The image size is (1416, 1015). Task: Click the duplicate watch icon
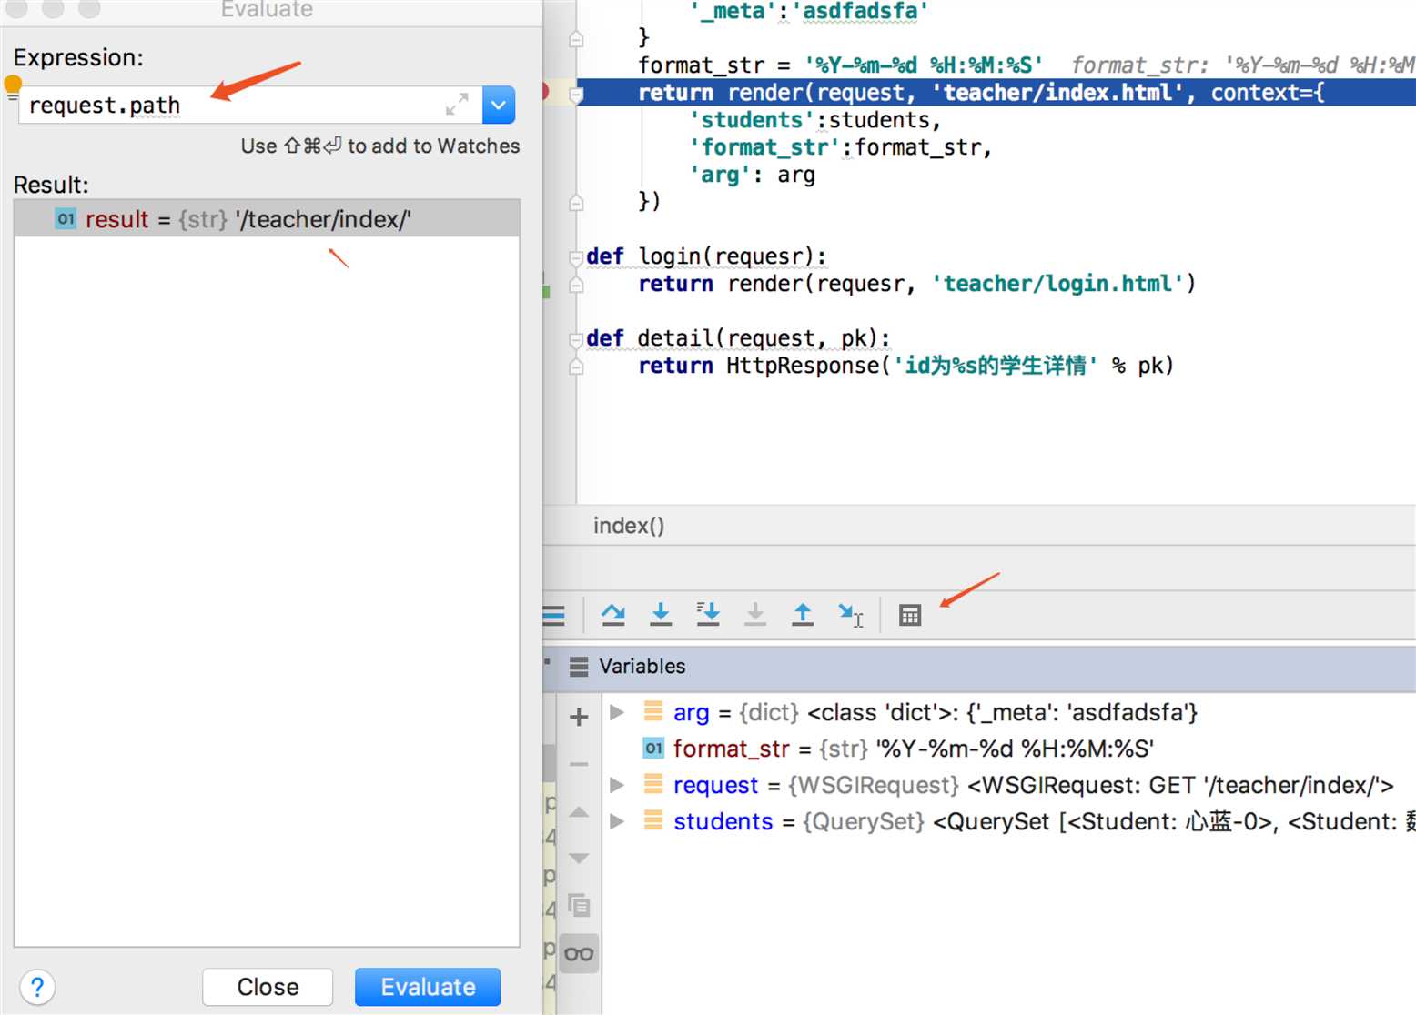579,906
